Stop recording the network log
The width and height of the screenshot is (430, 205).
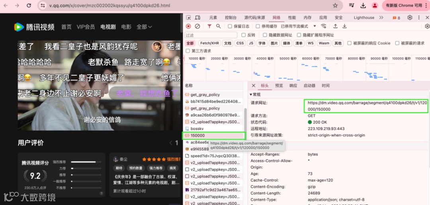pos(188,26)
